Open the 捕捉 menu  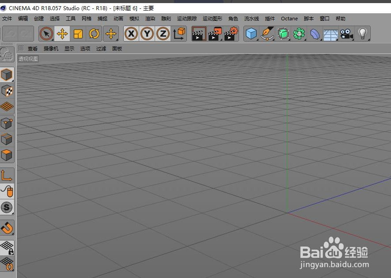102,19
